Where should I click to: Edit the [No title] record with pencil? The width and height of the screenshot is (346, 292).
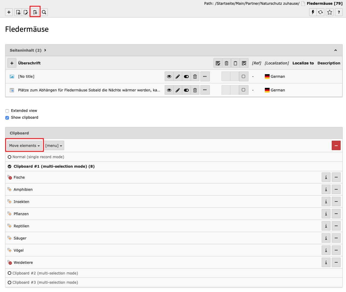178,77
